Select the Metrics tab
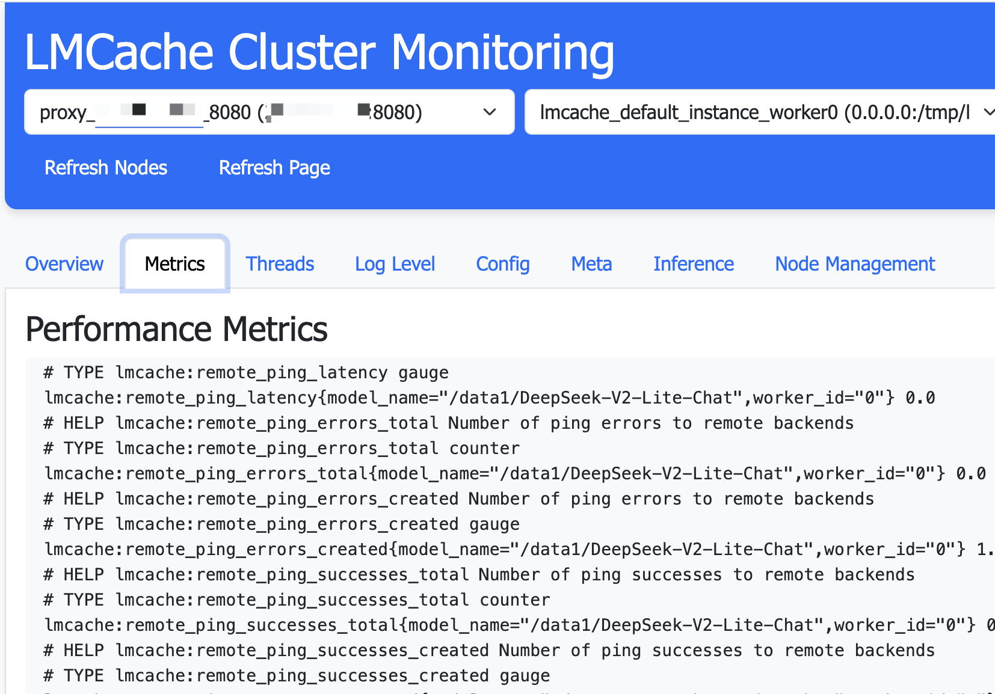Image resolution: width=995 pixels, height=694 pixels. point(175,263)
